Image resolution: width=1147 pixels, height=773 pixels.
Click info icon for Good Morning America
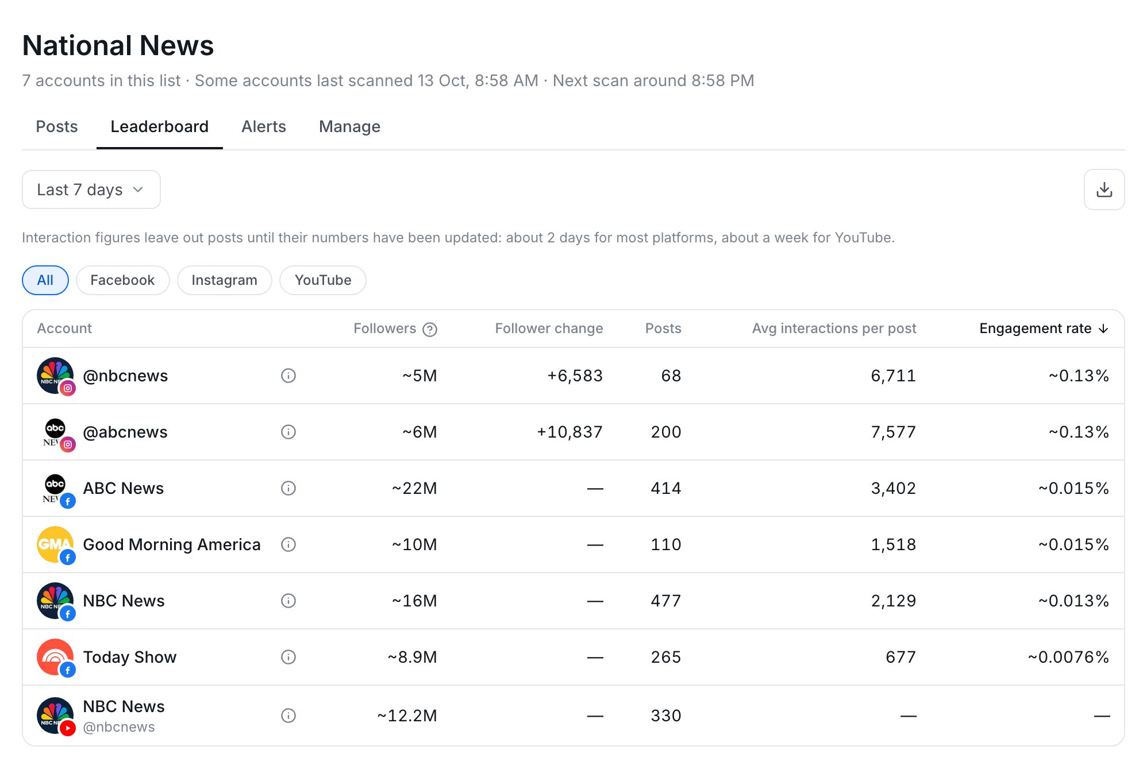288,544
